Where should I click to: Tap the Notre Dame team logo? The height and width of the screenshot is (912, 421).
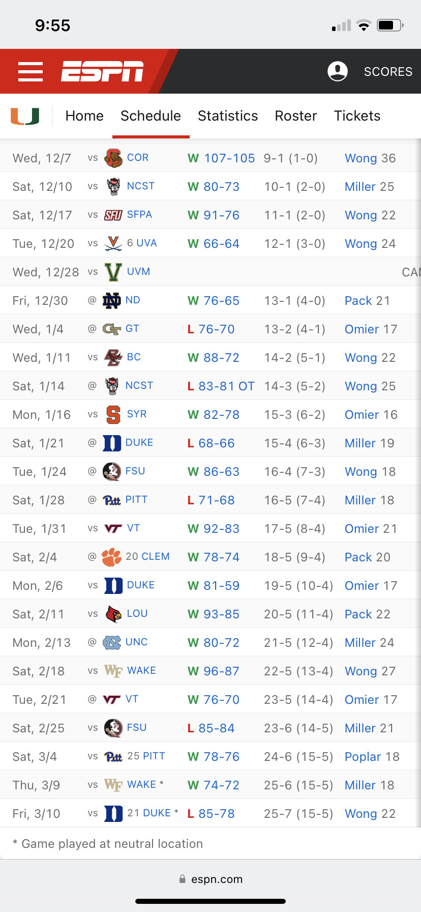tap(112, 301)
